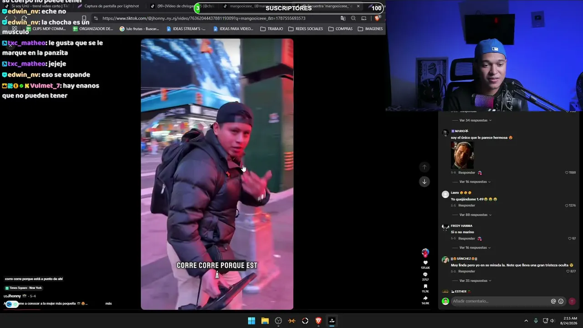Image resolution: width=583 pixels, height=328 pixels.
Task: Open the TRABAJO bookmarks folder
Action: pos(271,29)
